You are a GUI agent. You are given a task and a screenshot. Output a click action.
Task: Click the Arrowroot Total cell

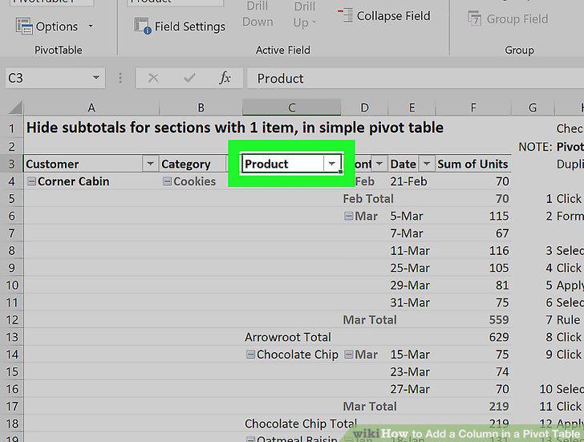click(287, 337)
